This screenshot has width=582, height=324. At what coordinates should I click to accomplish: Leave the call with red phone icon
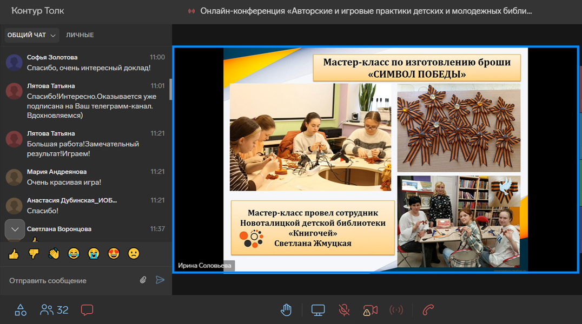point(428,310)
